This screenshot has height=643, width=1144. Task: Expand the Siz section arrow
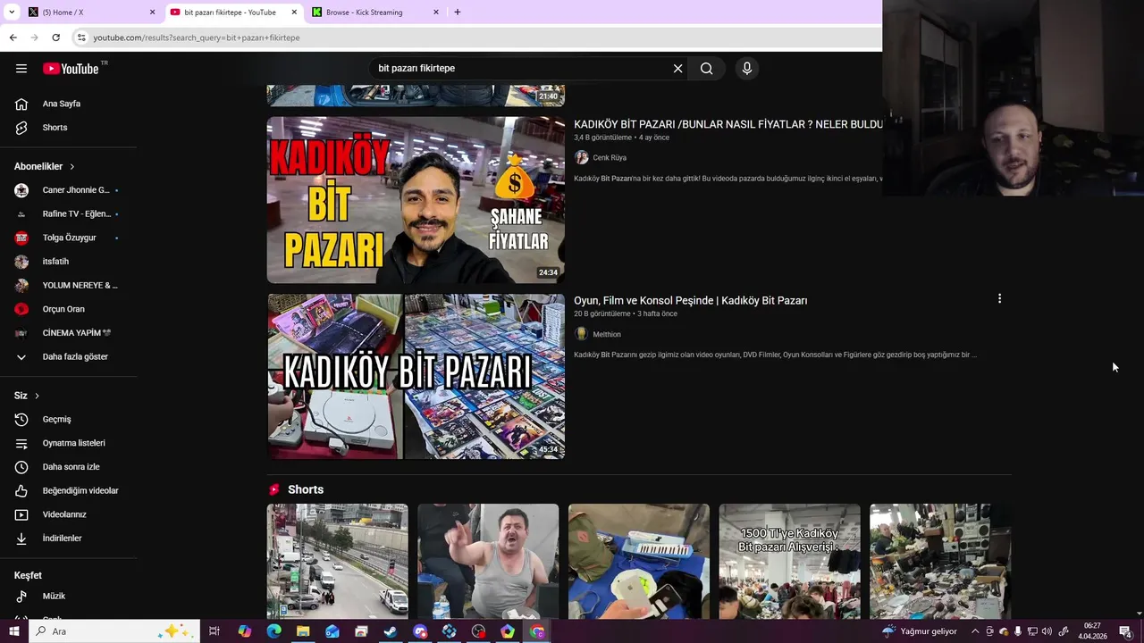point(37,396)
